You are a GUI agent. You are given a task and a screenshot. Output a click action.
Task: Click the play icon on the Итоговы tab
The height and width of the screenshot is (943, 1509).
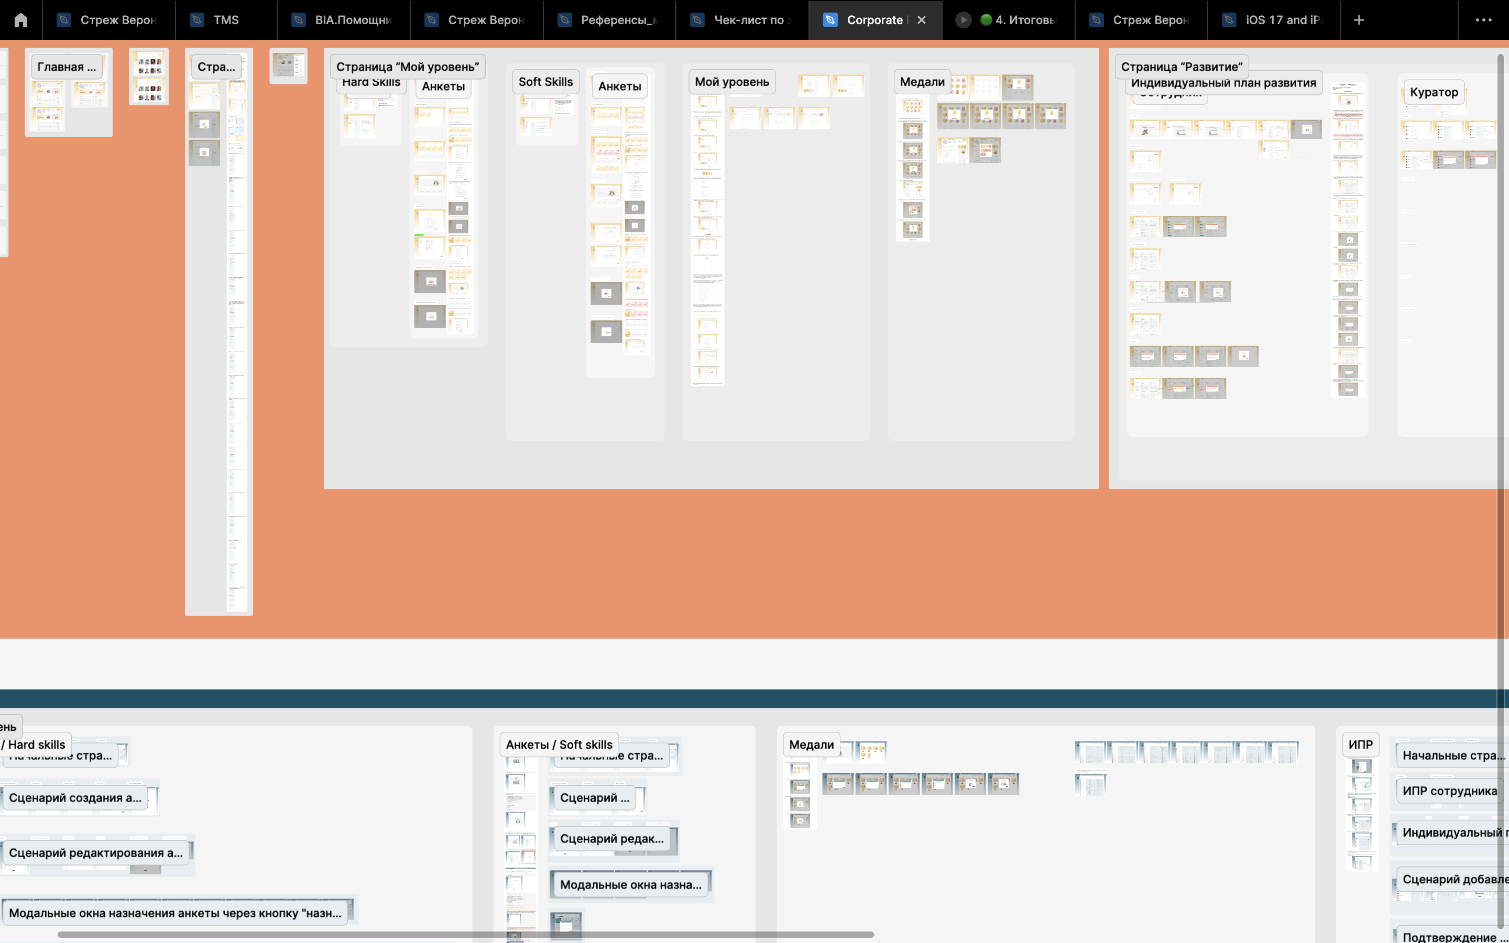(963, 20)
